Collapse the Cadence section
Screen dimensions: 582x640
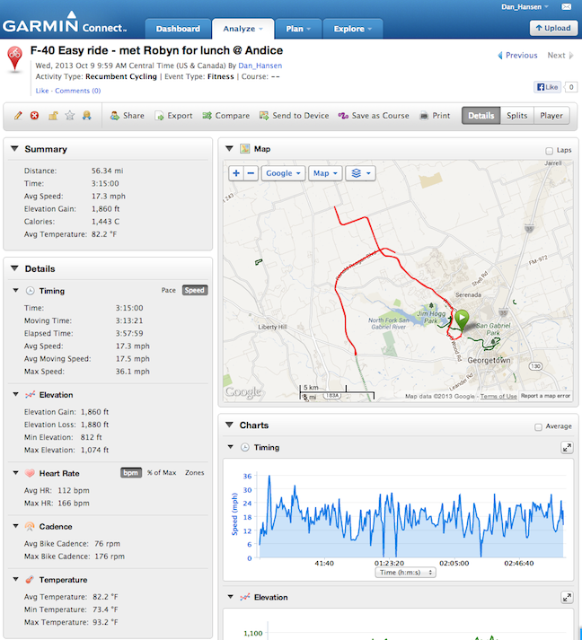pyautogui.click(x=15, y=526)
